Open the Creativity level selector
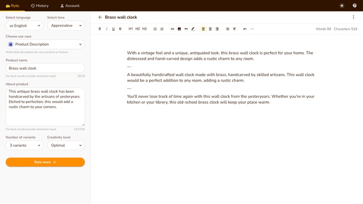363x204 pixels. pos(66,146)
